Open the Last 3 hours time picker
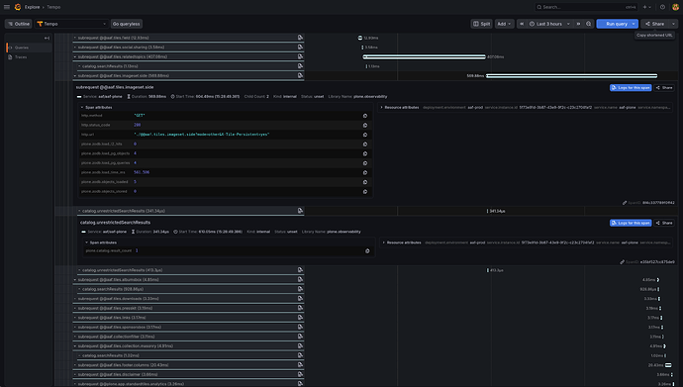This screenshot has height=387, width=683. (x=549, y=24)
